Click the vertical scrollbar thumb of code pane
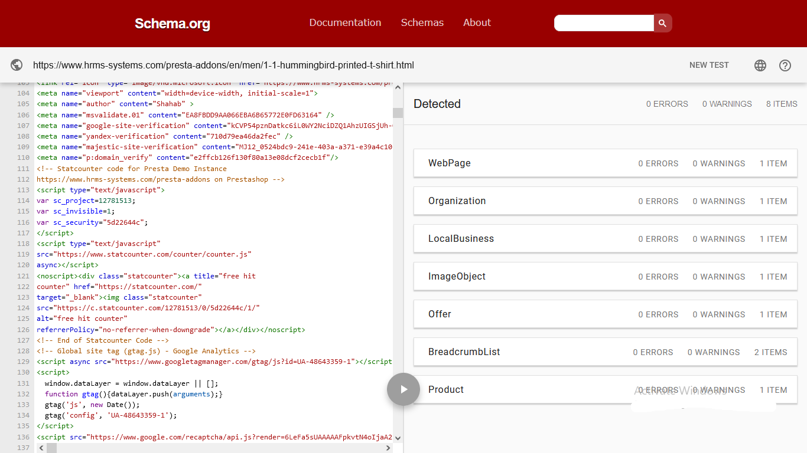Screen dimensions: 807x453 pos(398,113)
